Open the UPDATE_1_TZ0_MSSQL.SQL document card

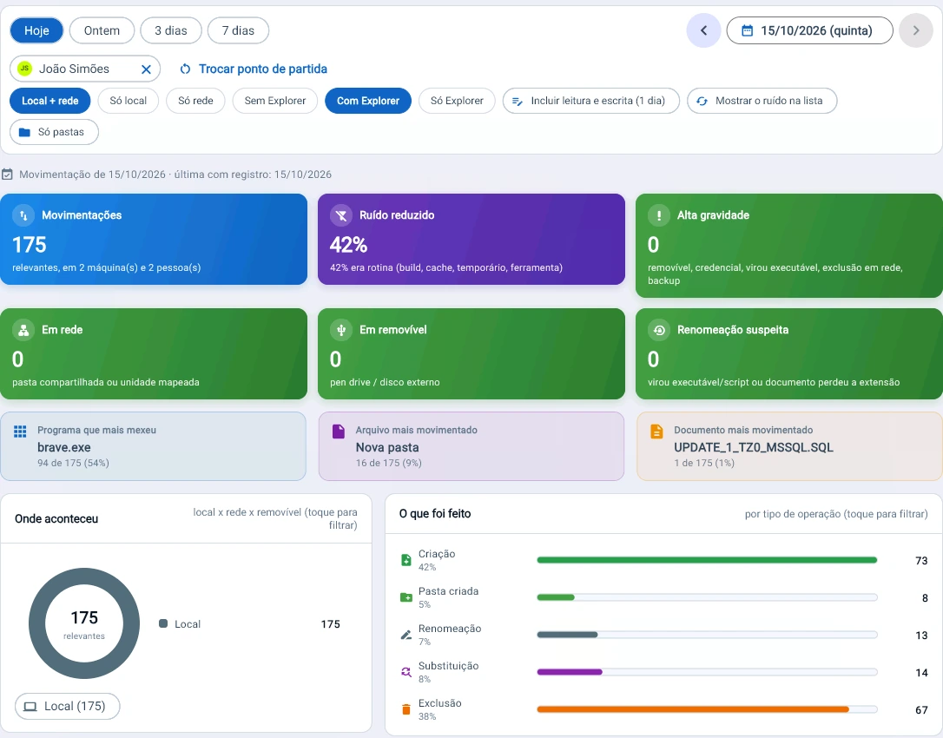(789, 446)
